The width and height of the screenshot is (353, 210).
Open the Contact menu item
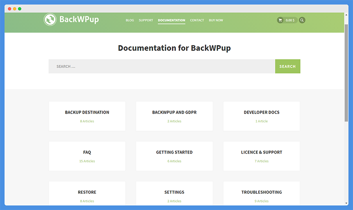tap(197, 20)
